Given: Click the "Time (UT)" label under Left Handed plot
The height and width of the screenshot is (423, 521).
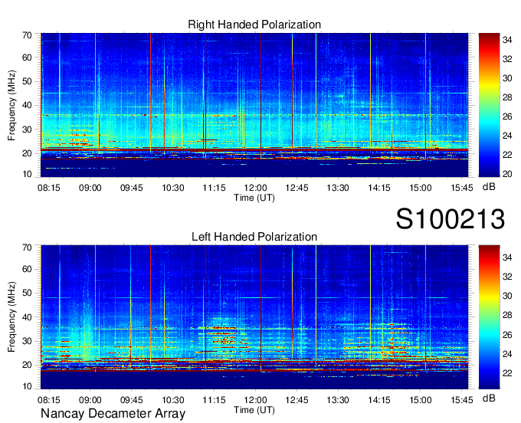Looking at the screenshot, I should coord(254,410).
